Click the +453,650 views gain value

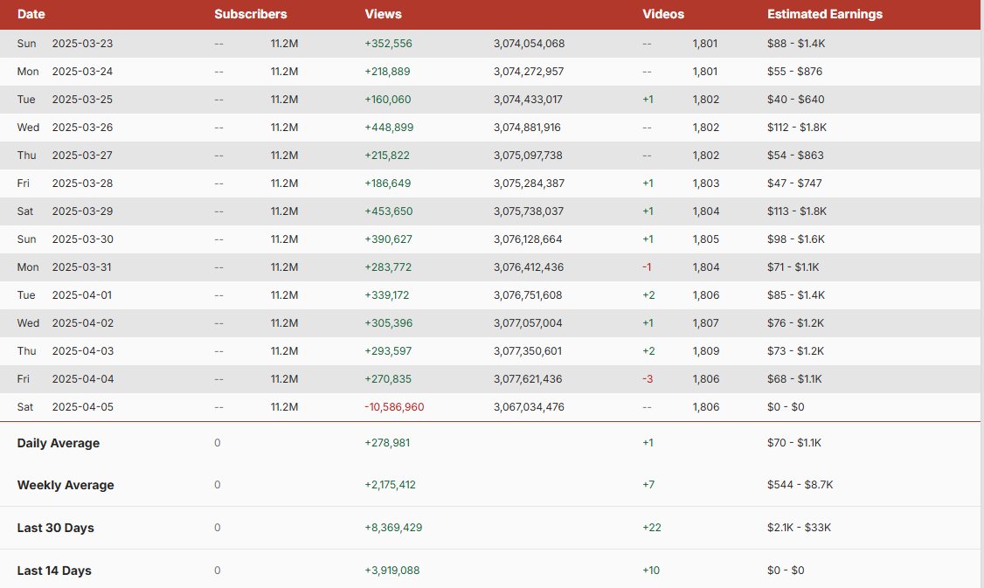[x=389, y=211]
